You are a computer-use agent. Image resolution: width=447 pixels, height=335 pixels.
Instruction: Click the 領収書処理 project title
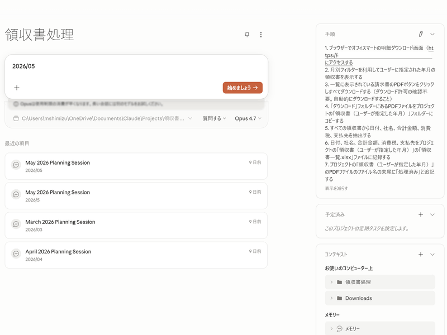pos(39,35)
